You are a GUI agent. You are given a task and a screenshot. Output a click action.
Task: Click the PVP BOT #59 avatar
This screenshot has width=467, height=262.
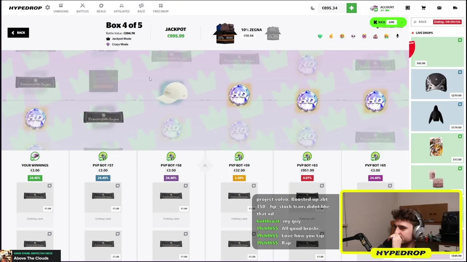tap(239, 156)
